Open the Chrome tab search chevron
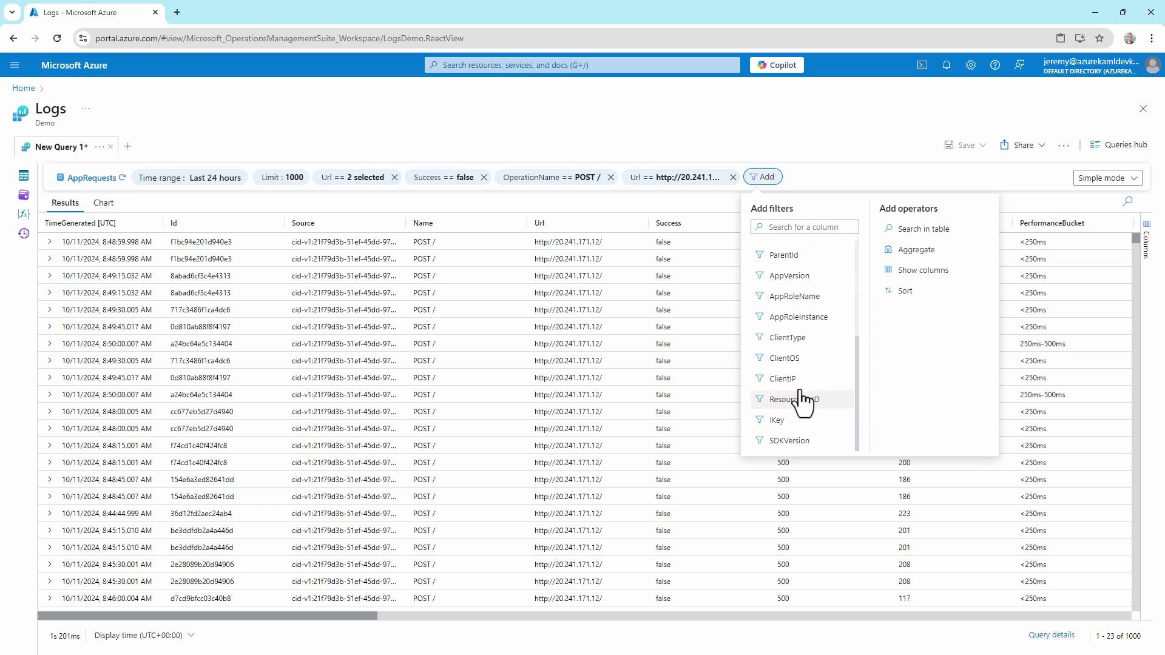 click(12, 12)
